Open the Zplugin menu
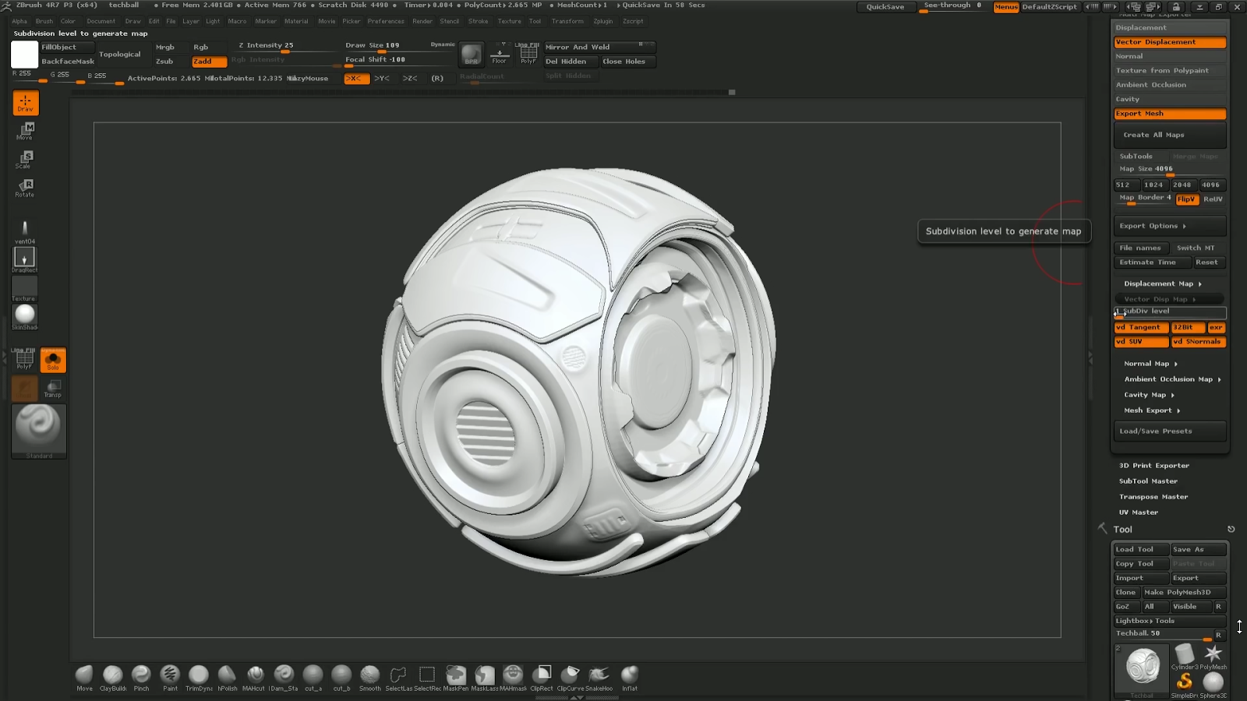The width and height of the screenshot is (1247, 701). (602, 22)
